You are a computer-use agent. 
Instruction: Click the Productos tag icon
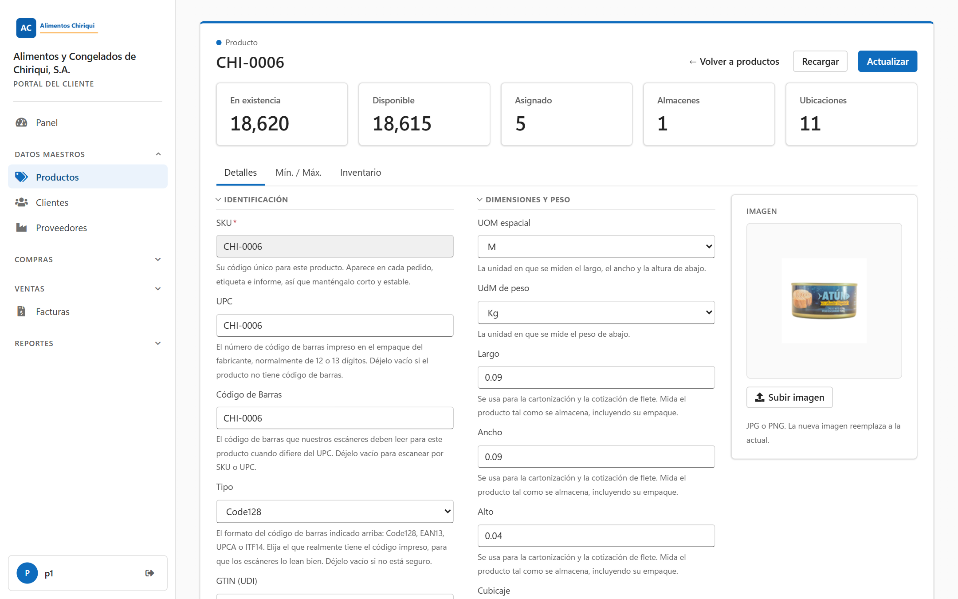(21, 177)
